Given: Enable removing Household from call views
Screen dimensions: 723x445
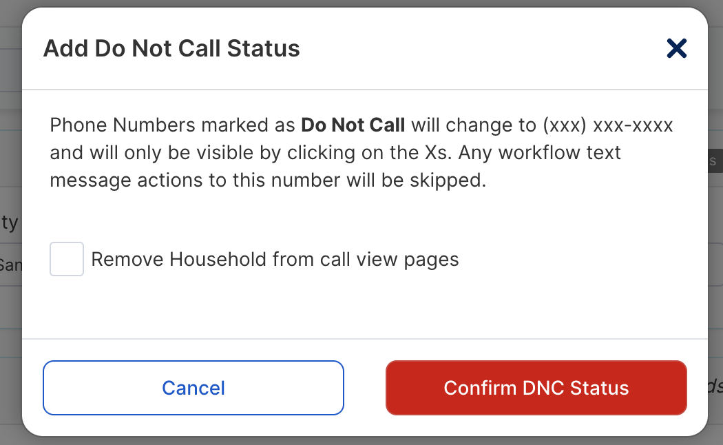Looking at the screenshot, I should [x=67, y=259].
